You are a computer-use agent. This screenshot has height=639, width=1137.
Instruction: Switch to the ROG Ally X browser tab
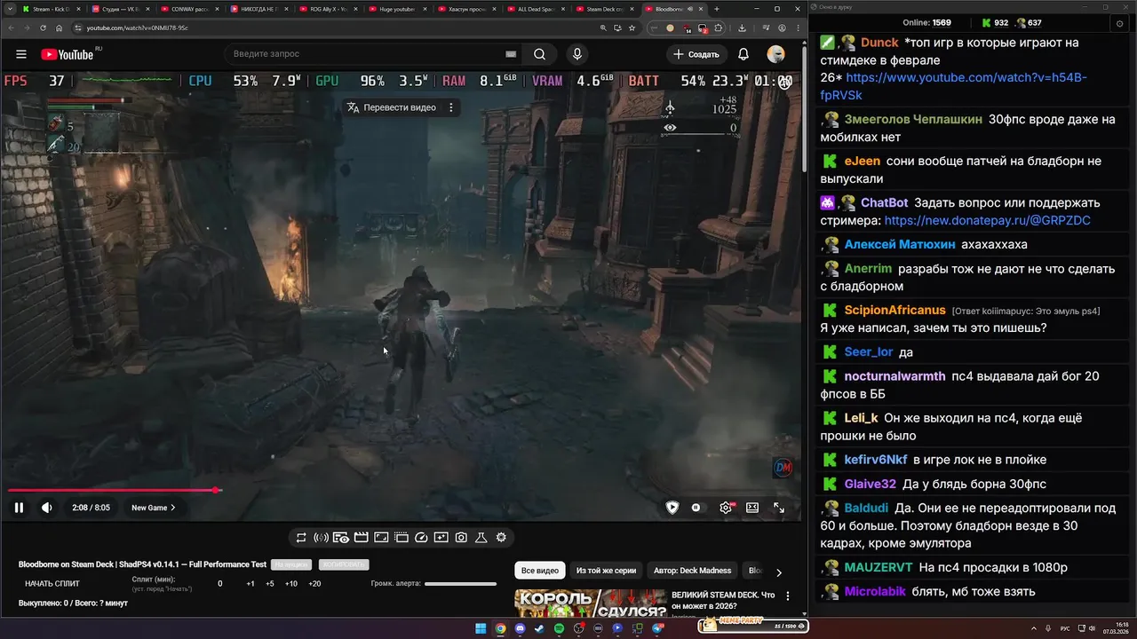tap(328, 9)
